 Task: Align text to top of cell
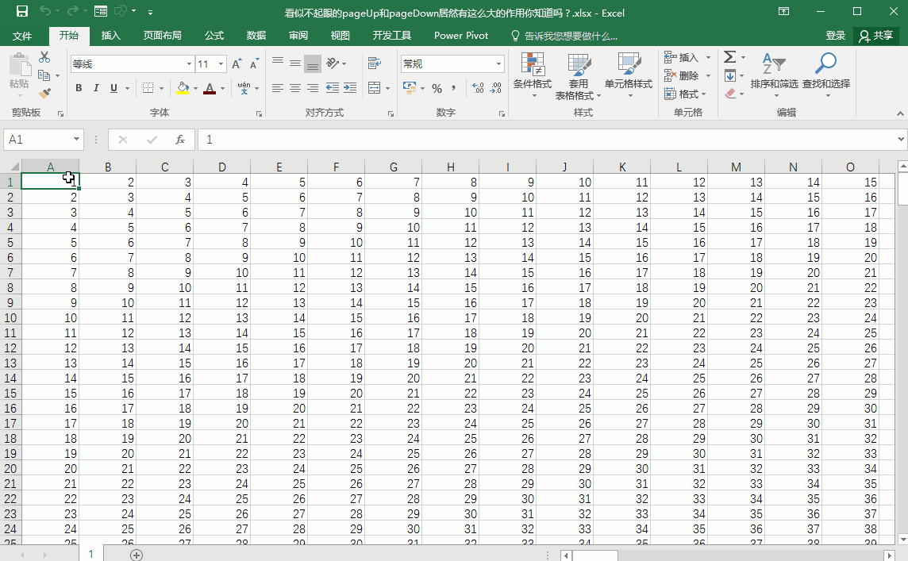pos(278,63)
